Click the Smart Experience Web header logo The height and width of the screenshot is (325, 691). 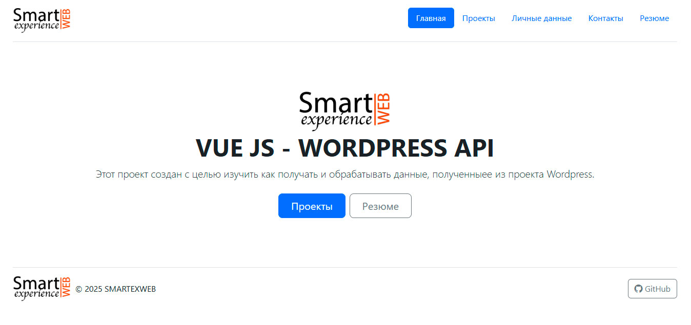[42, 20]
